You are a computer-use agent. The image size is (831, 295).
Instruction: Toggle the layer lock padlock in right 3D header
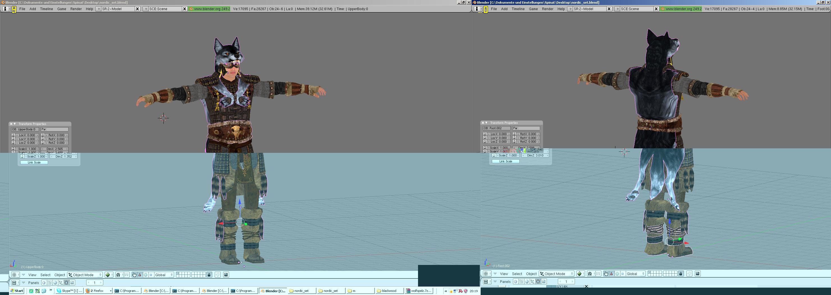pos(681,274)
